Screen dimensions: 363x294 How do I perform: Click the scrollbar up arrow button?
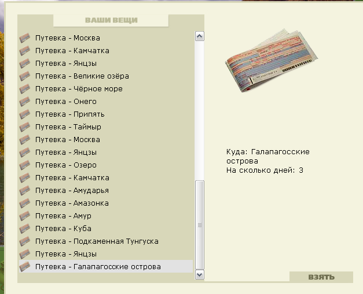click(x=200, y=36)
